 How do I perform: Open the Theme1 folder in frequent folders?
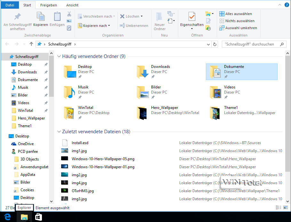point(242,113)
